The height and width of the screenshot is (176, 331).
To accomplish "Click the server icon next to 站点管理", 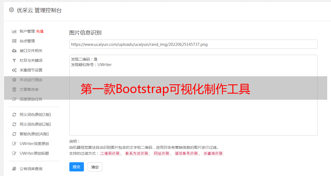I will [x=14, y=41].
